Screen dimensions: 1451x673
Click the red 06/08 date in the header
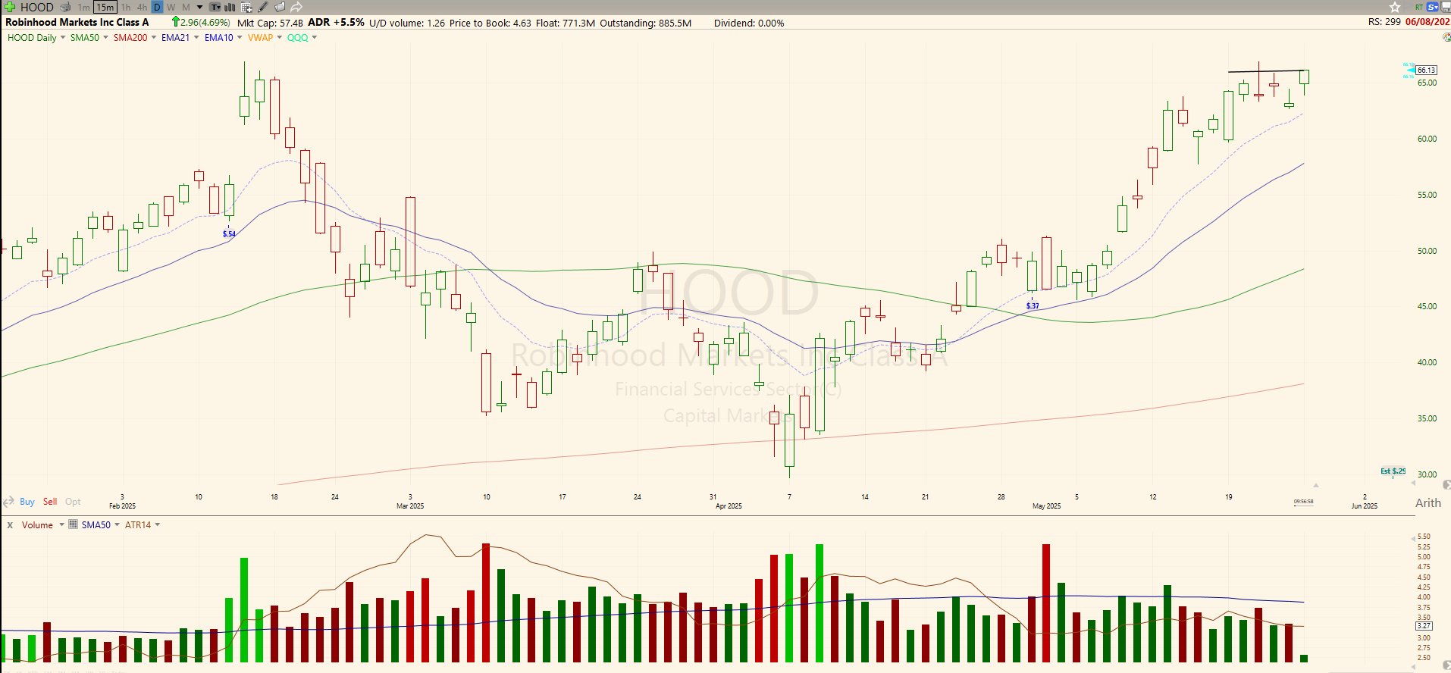coord(1428,22)
